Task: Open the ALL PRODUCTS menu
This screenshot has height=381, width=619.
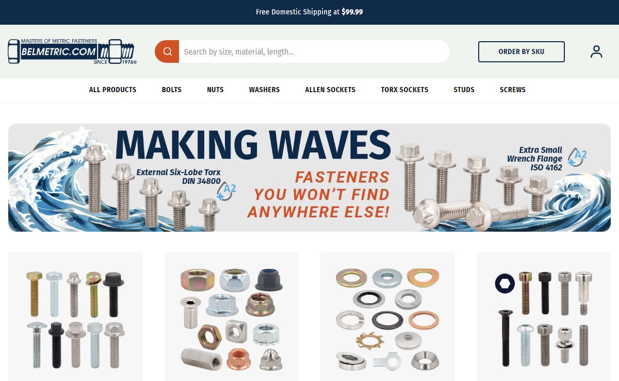Action: coord(112,90)
